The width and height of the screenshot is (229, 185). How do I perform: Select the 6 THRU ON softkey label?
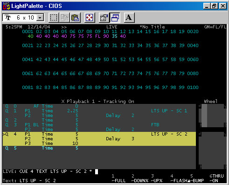pyautogui.click(x=216, y=178)
